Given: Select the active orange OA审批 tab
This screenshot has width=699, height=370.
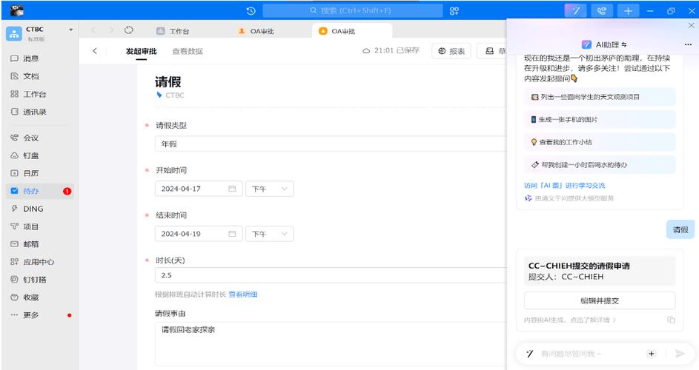Looking at the screenshot, I should click(352, 31).
